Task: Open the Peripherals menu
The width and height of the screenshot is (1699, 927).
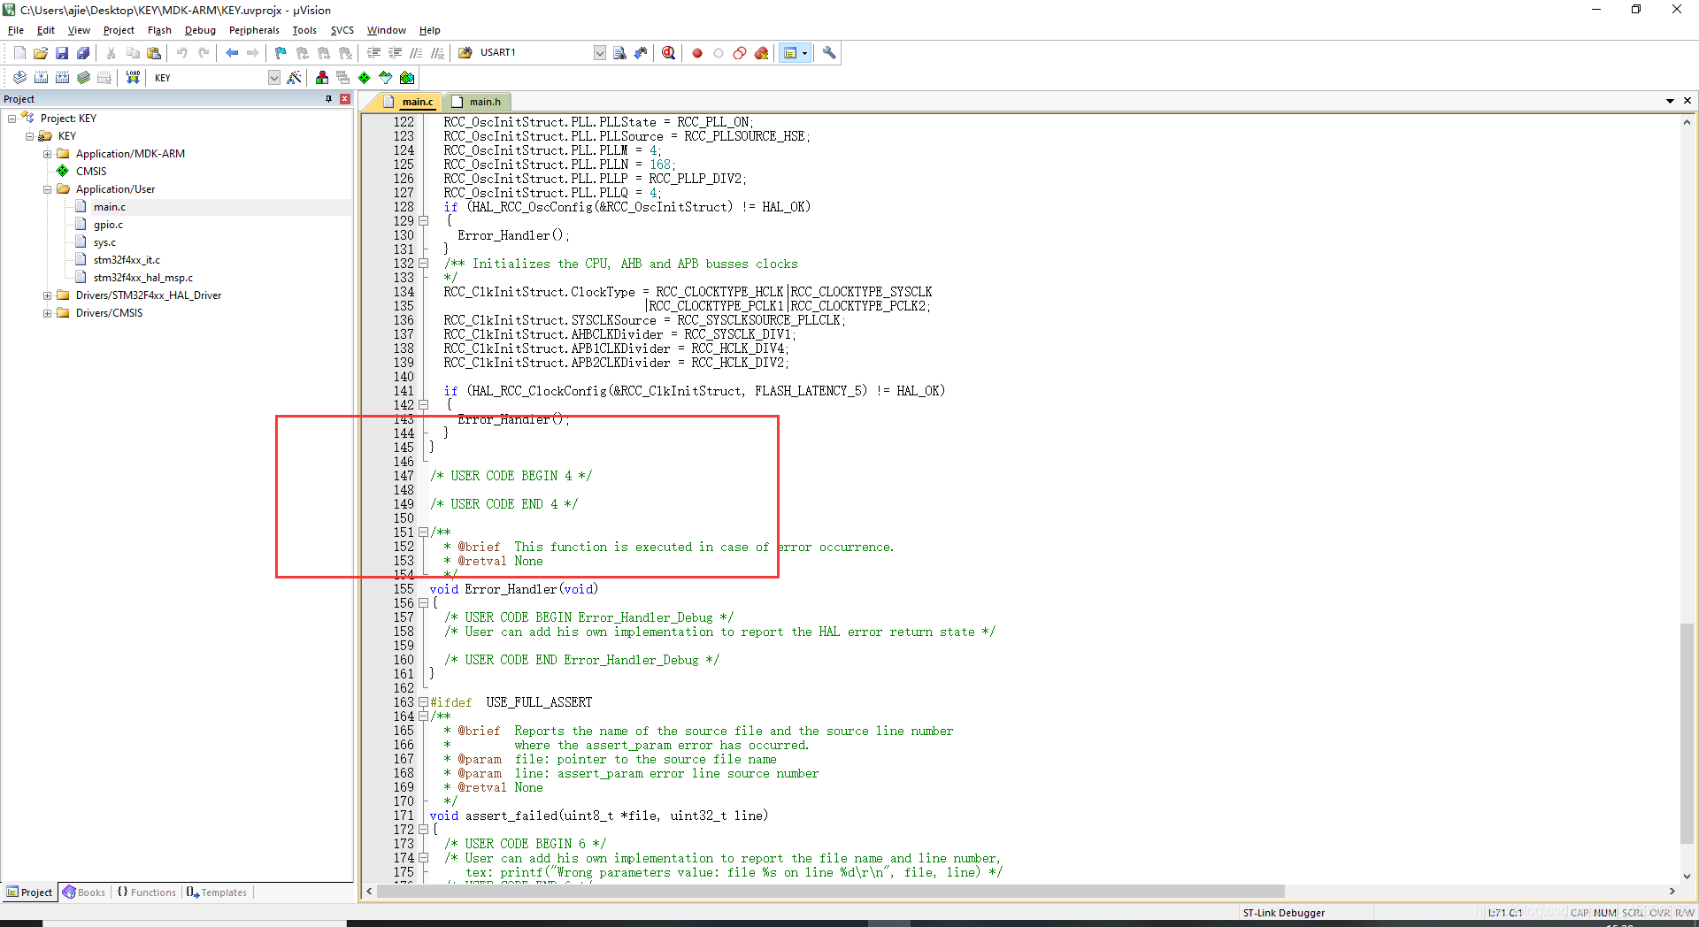Action: point(254,30)
